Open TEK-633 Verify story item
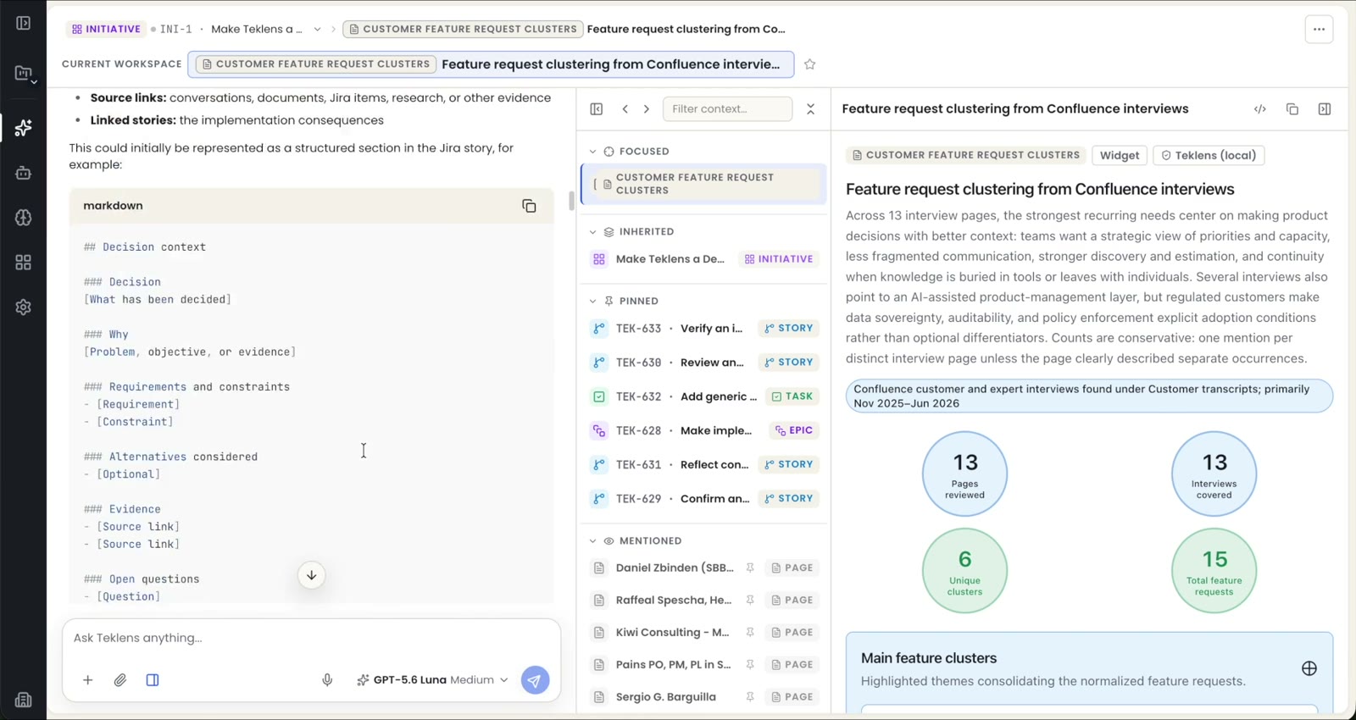 703,329
